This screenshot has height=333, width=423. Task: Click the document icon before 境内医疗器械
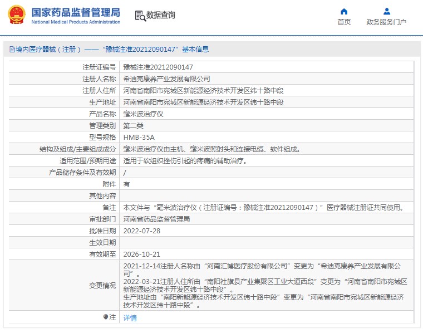tap(12, 50)
